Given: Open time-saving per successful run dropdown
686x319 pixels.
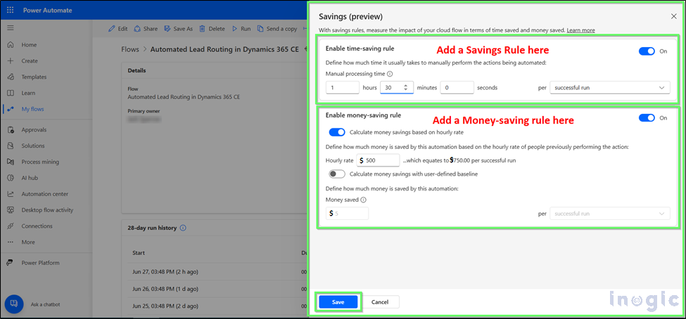Looking at the screenshot, I should tap(610, 88).
